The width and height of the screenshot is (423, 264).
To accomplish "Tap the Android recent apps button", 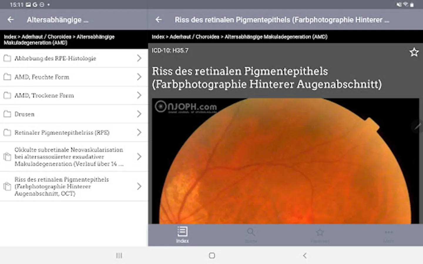I will click(x=119, y=255).
